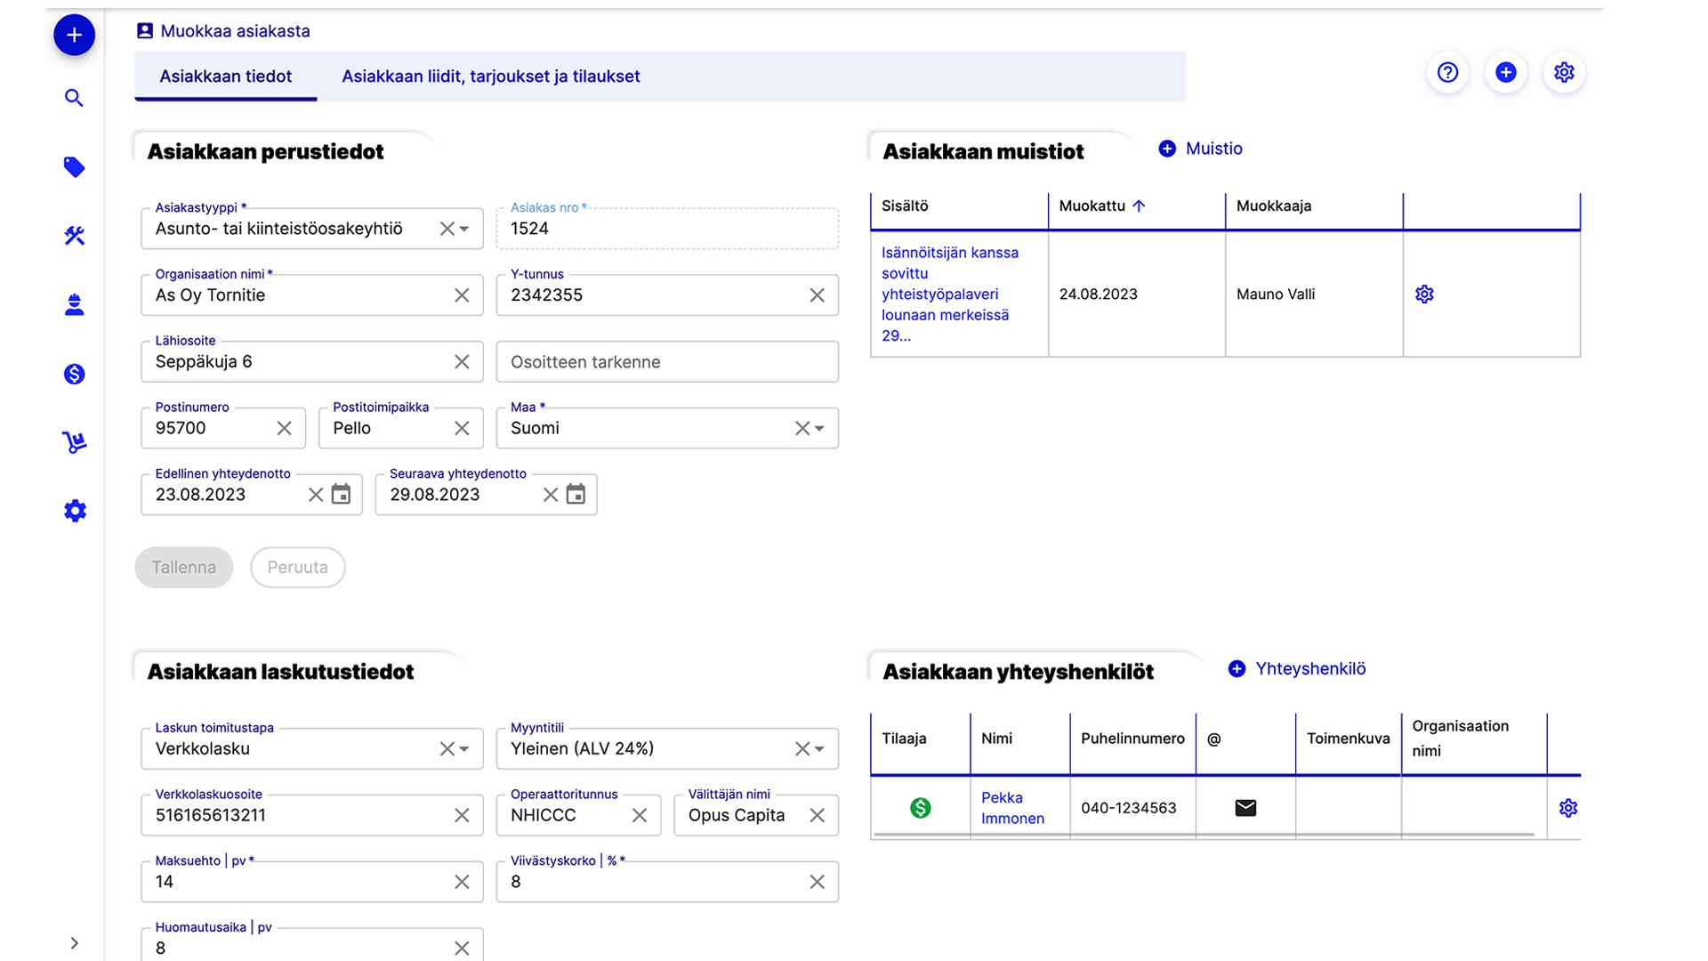
Task: Click the Verkkolaskuosoite value 516165613211
Action: (211, 815)
